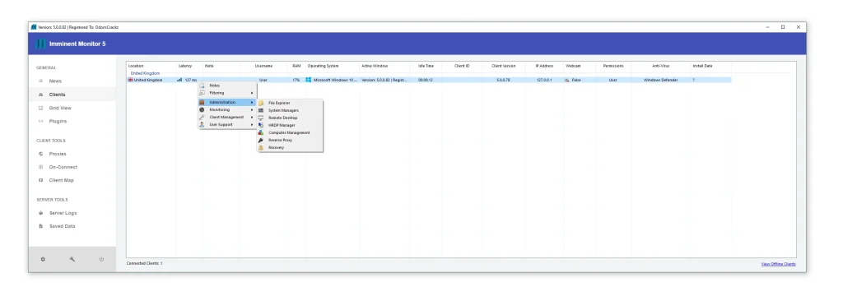Click the Note column header
This screenshot has height=296, width=843.
point(209,66)
